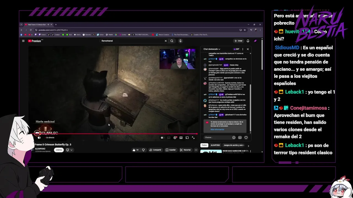The width and height of the screenshot is (353, 198).
Task: Click the @Darksan117 username in chat
Action: (x=214, y=100)
